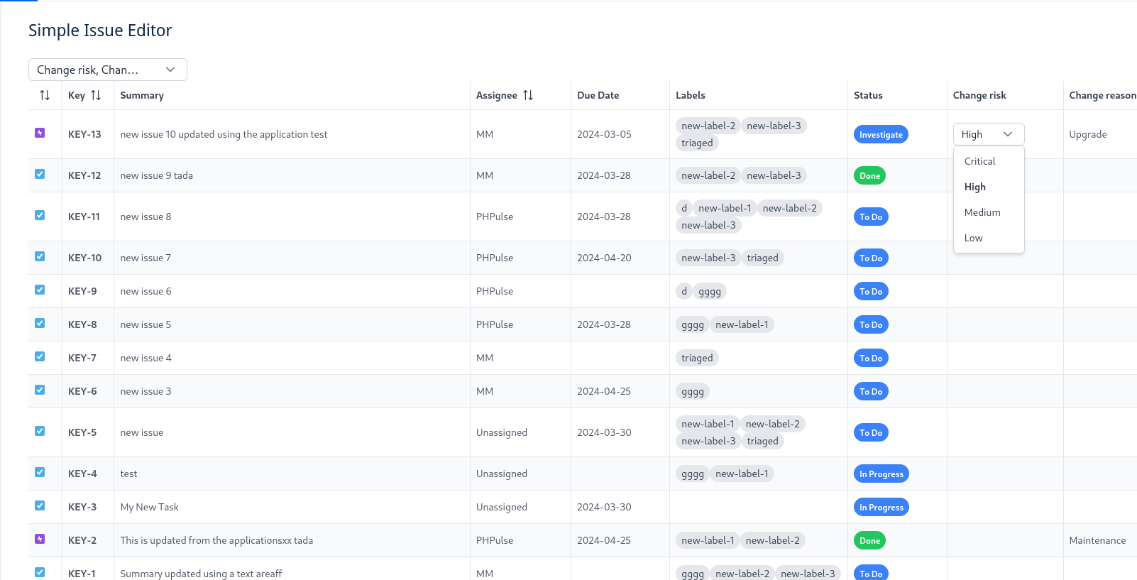The width and height of the screenshot is (1137, 580).
Task: Click the Done status badge for KEY-12
Action: coord(869,176)
